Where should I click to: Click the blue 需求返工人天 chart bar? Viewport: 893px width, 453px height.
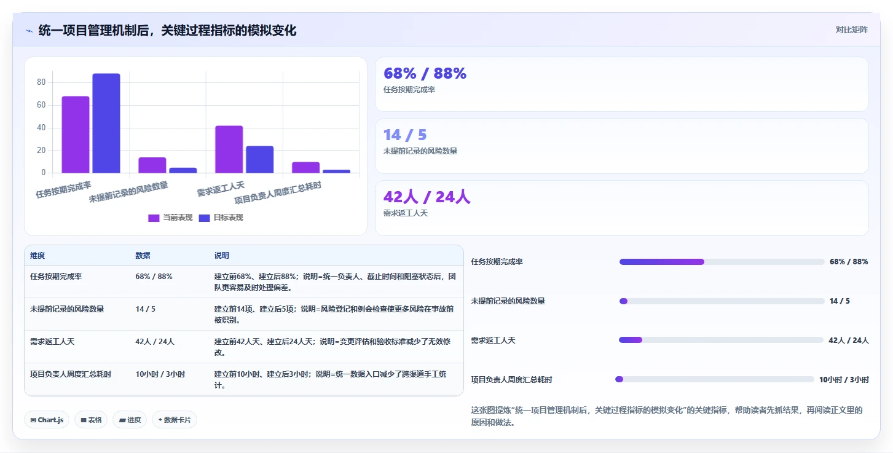(259, 160)
